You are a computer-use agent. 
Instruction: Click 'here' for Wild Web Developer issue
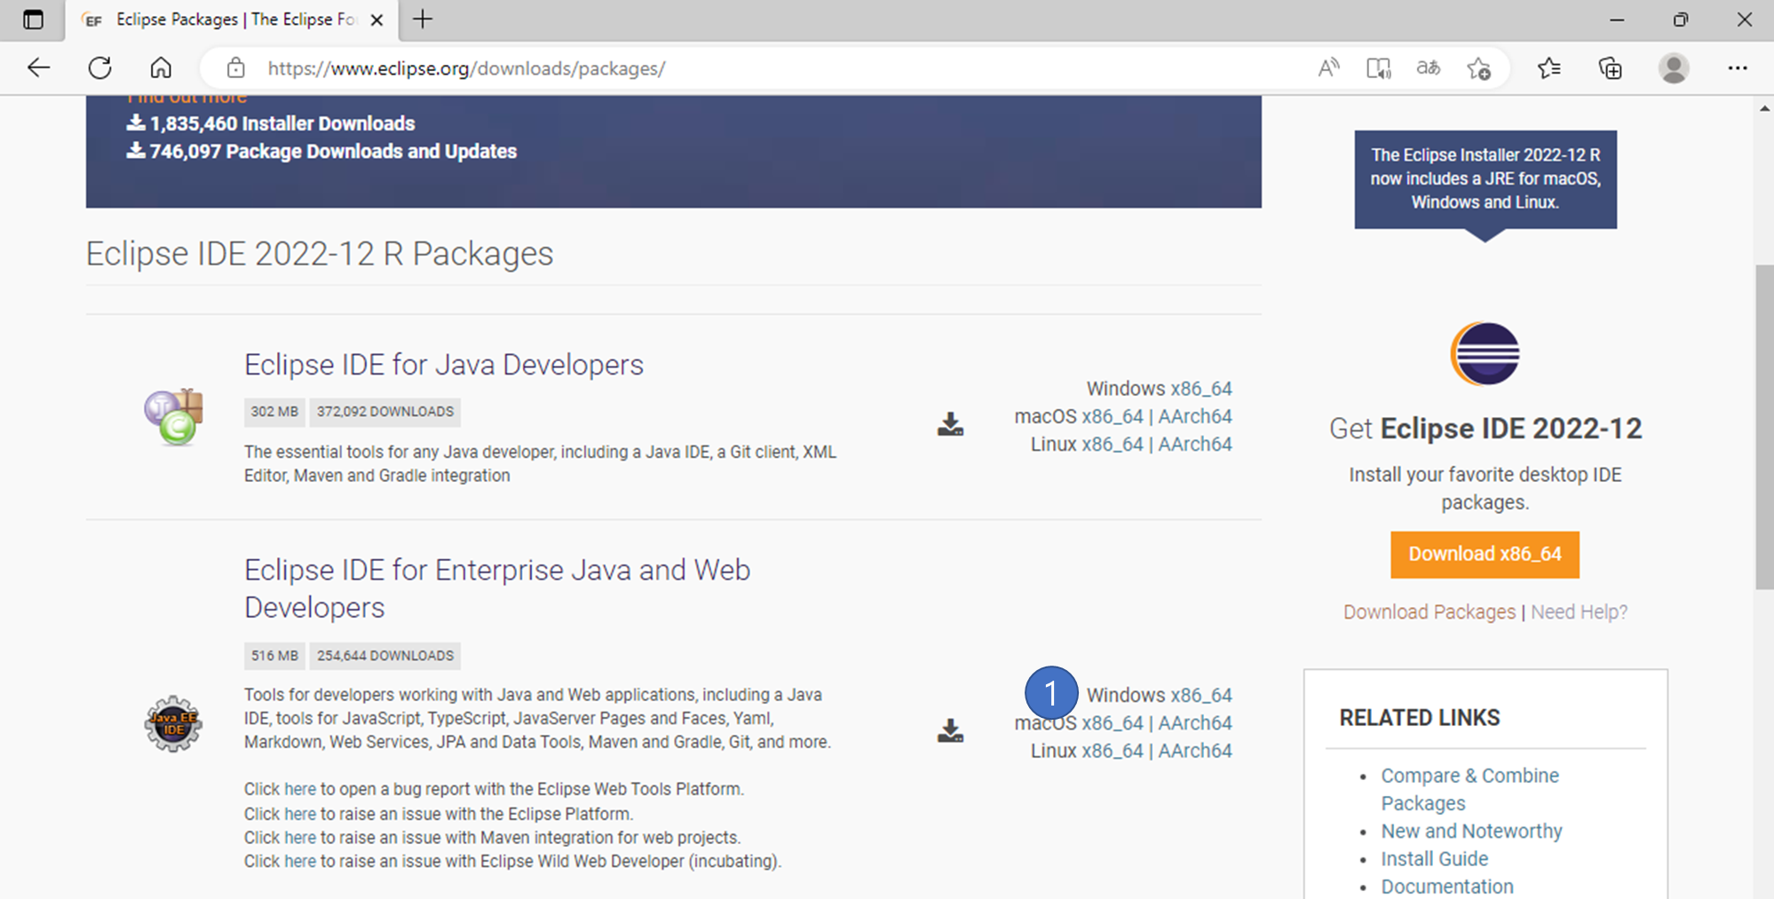click(x=299, y=861)
